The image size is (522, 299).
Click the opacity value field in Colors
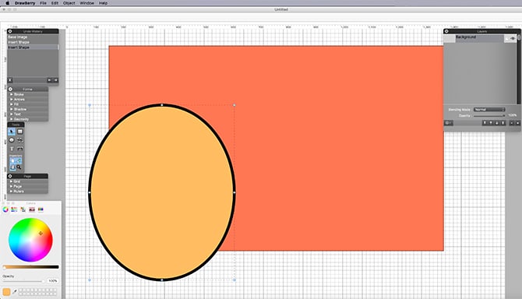point(53,281)
